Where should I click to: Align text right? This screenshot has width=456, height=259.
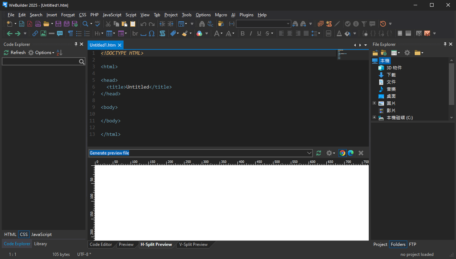(298, 33)
